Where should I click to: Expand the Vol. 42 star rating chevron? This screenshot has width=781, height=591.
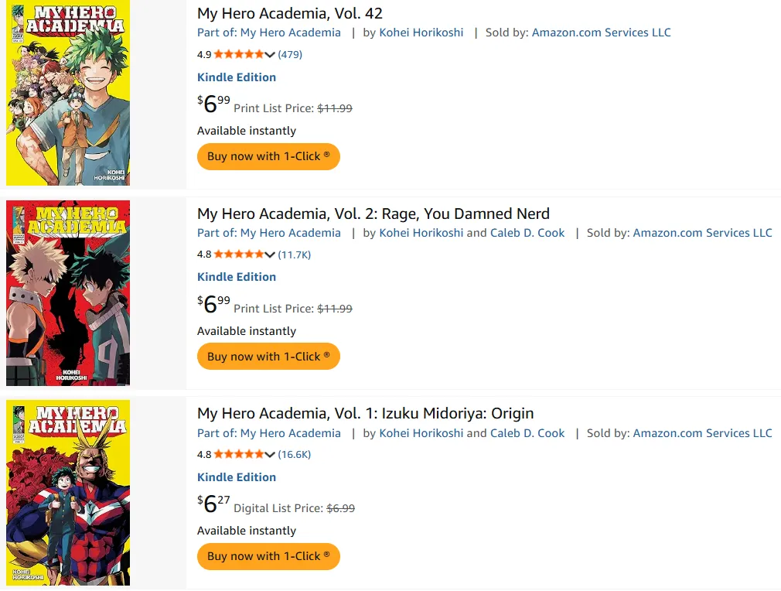click(x=270, y=54)
